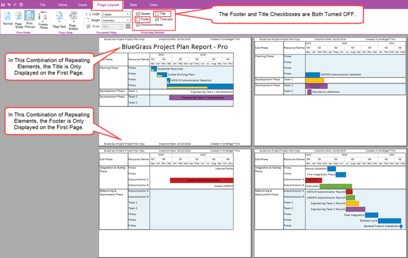
Task: Click the Save icon in quick access toolbar
Action: pyautogui.click(x=3, y=5)
